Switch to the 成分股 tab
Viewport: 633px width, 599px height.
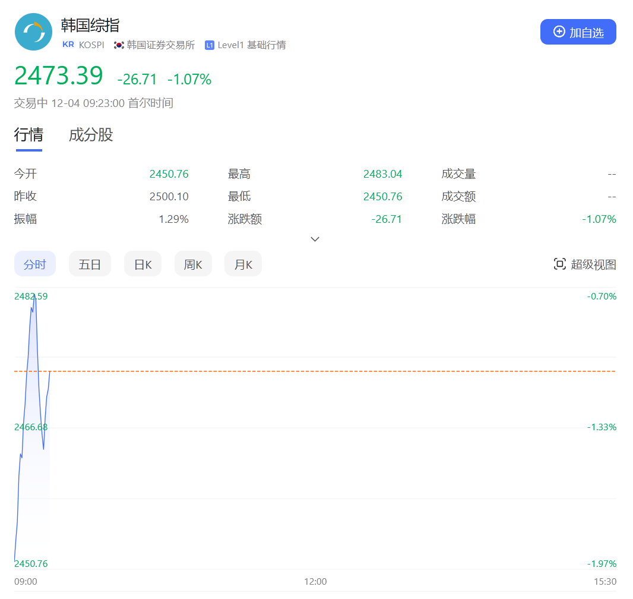90,135
